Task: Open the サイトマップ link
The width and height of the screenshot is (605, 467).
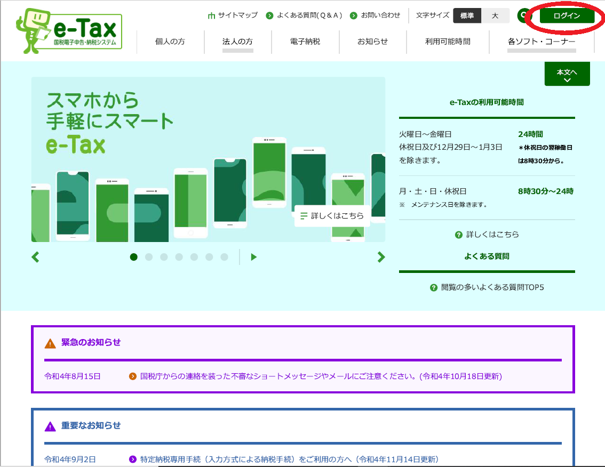Action: pos(238,15)
